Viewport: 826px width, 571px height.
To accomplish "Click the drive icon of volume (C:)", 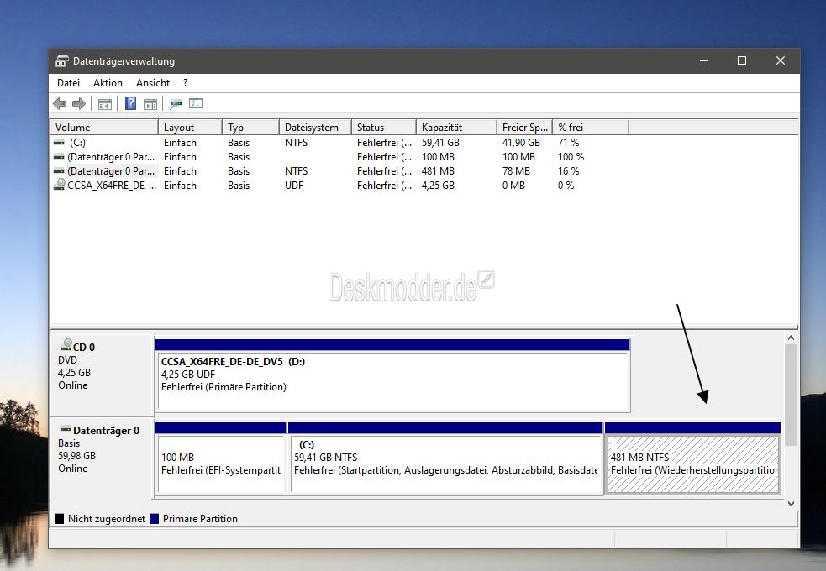I will 59,143.
